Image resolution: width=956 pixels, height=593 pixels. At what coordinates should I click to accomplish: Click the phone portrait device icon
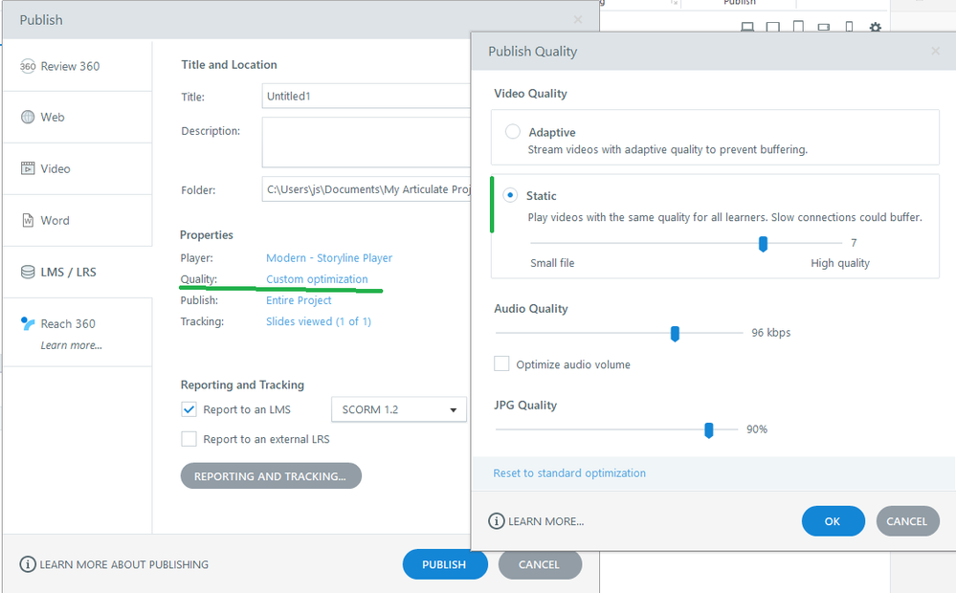850,27
